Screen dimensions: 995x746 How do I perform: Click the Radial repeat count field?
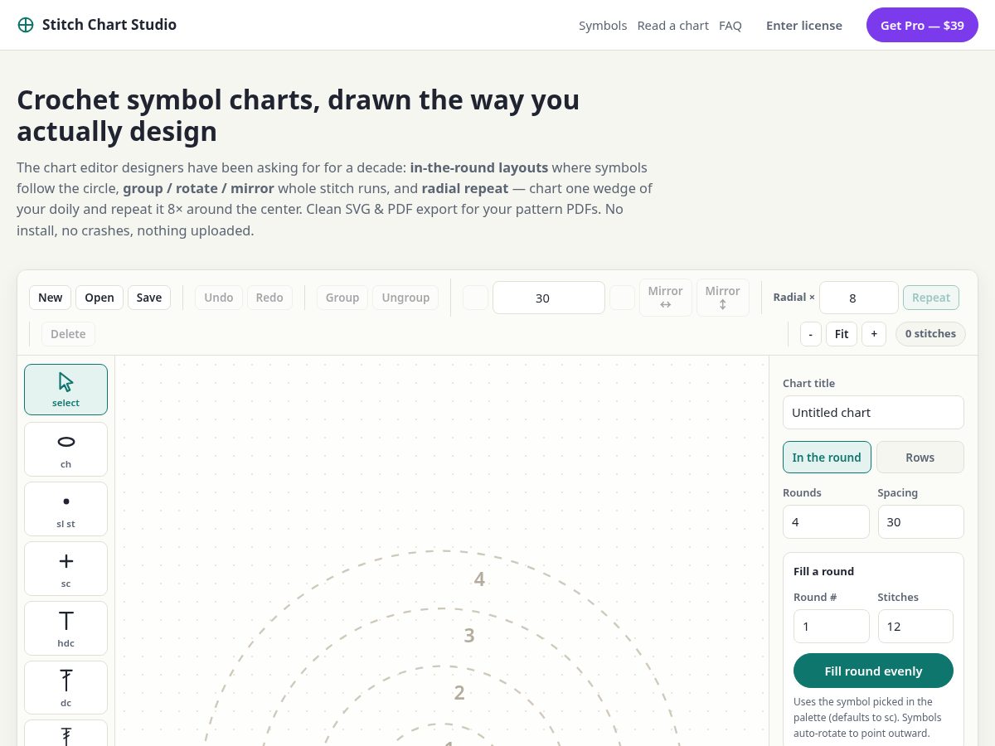point(859,298)
